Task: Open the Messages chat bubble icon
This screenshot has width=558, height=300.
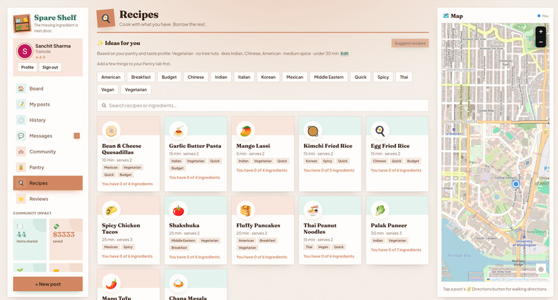Action: tap(21, 135)
